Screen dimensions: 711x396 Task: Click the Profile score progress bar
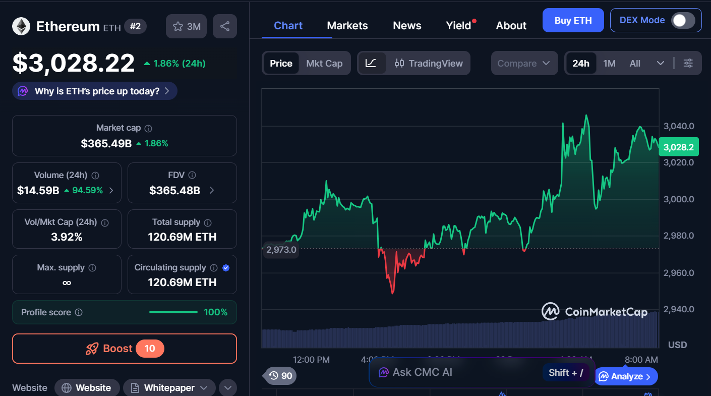[x=173, y=312]
